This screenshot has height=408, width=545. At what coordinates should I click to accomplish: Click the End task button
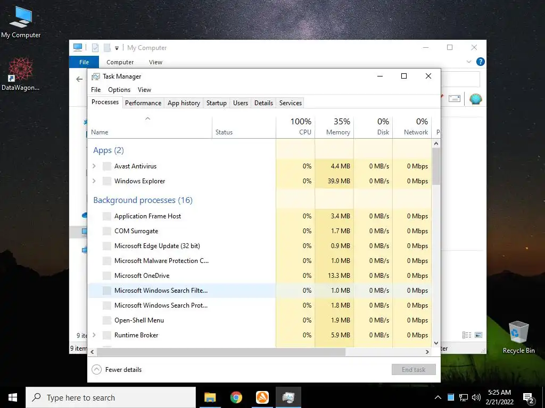414,370
